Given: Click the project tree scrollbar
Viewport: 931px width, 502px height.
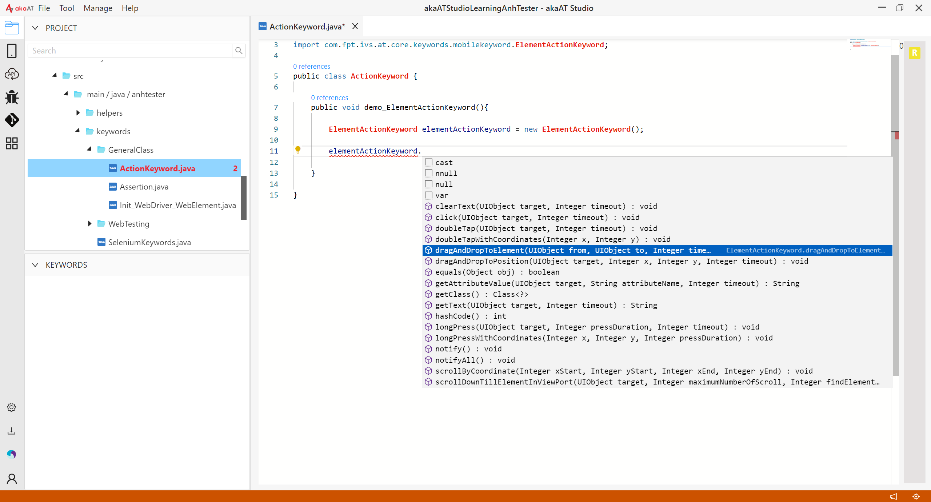Looking at the screenshot, I should tap(244, 198).
